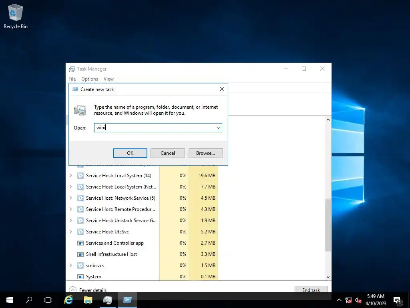The width and height of the screenshot is (410, 308).
Task: Click the scrollbar down arrow
Action: tap(328, 277)
